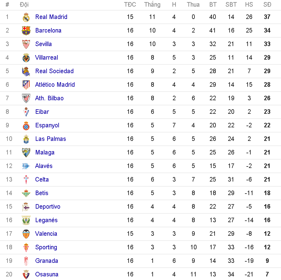Click the Real Sociedad crest icon
This screenshot has width=281, height=280.
tap(26, 71)
